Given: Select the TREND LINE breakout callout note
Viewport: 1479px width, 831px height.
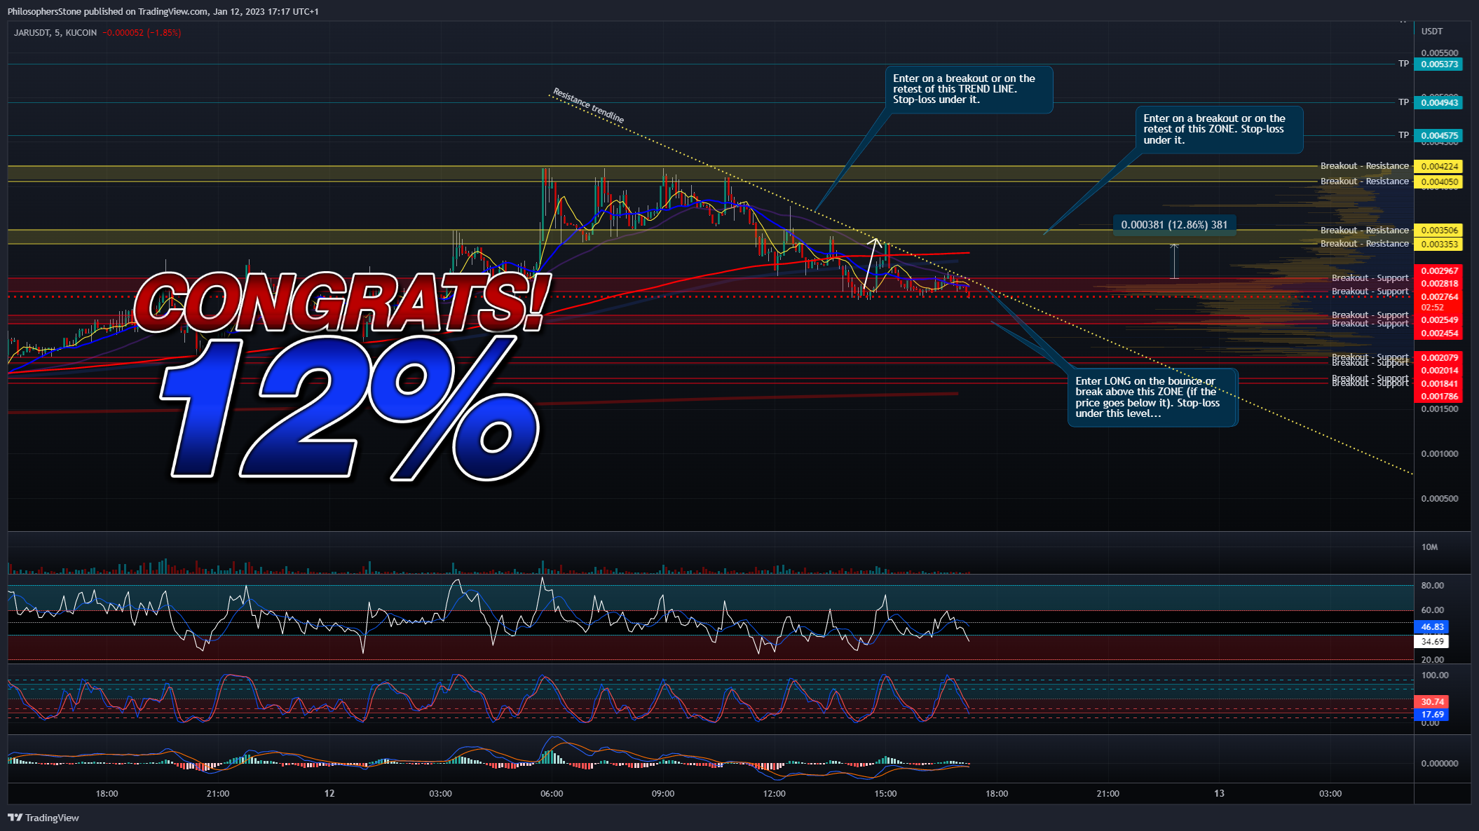Looking at the screenshot, I should coord(969,90).
